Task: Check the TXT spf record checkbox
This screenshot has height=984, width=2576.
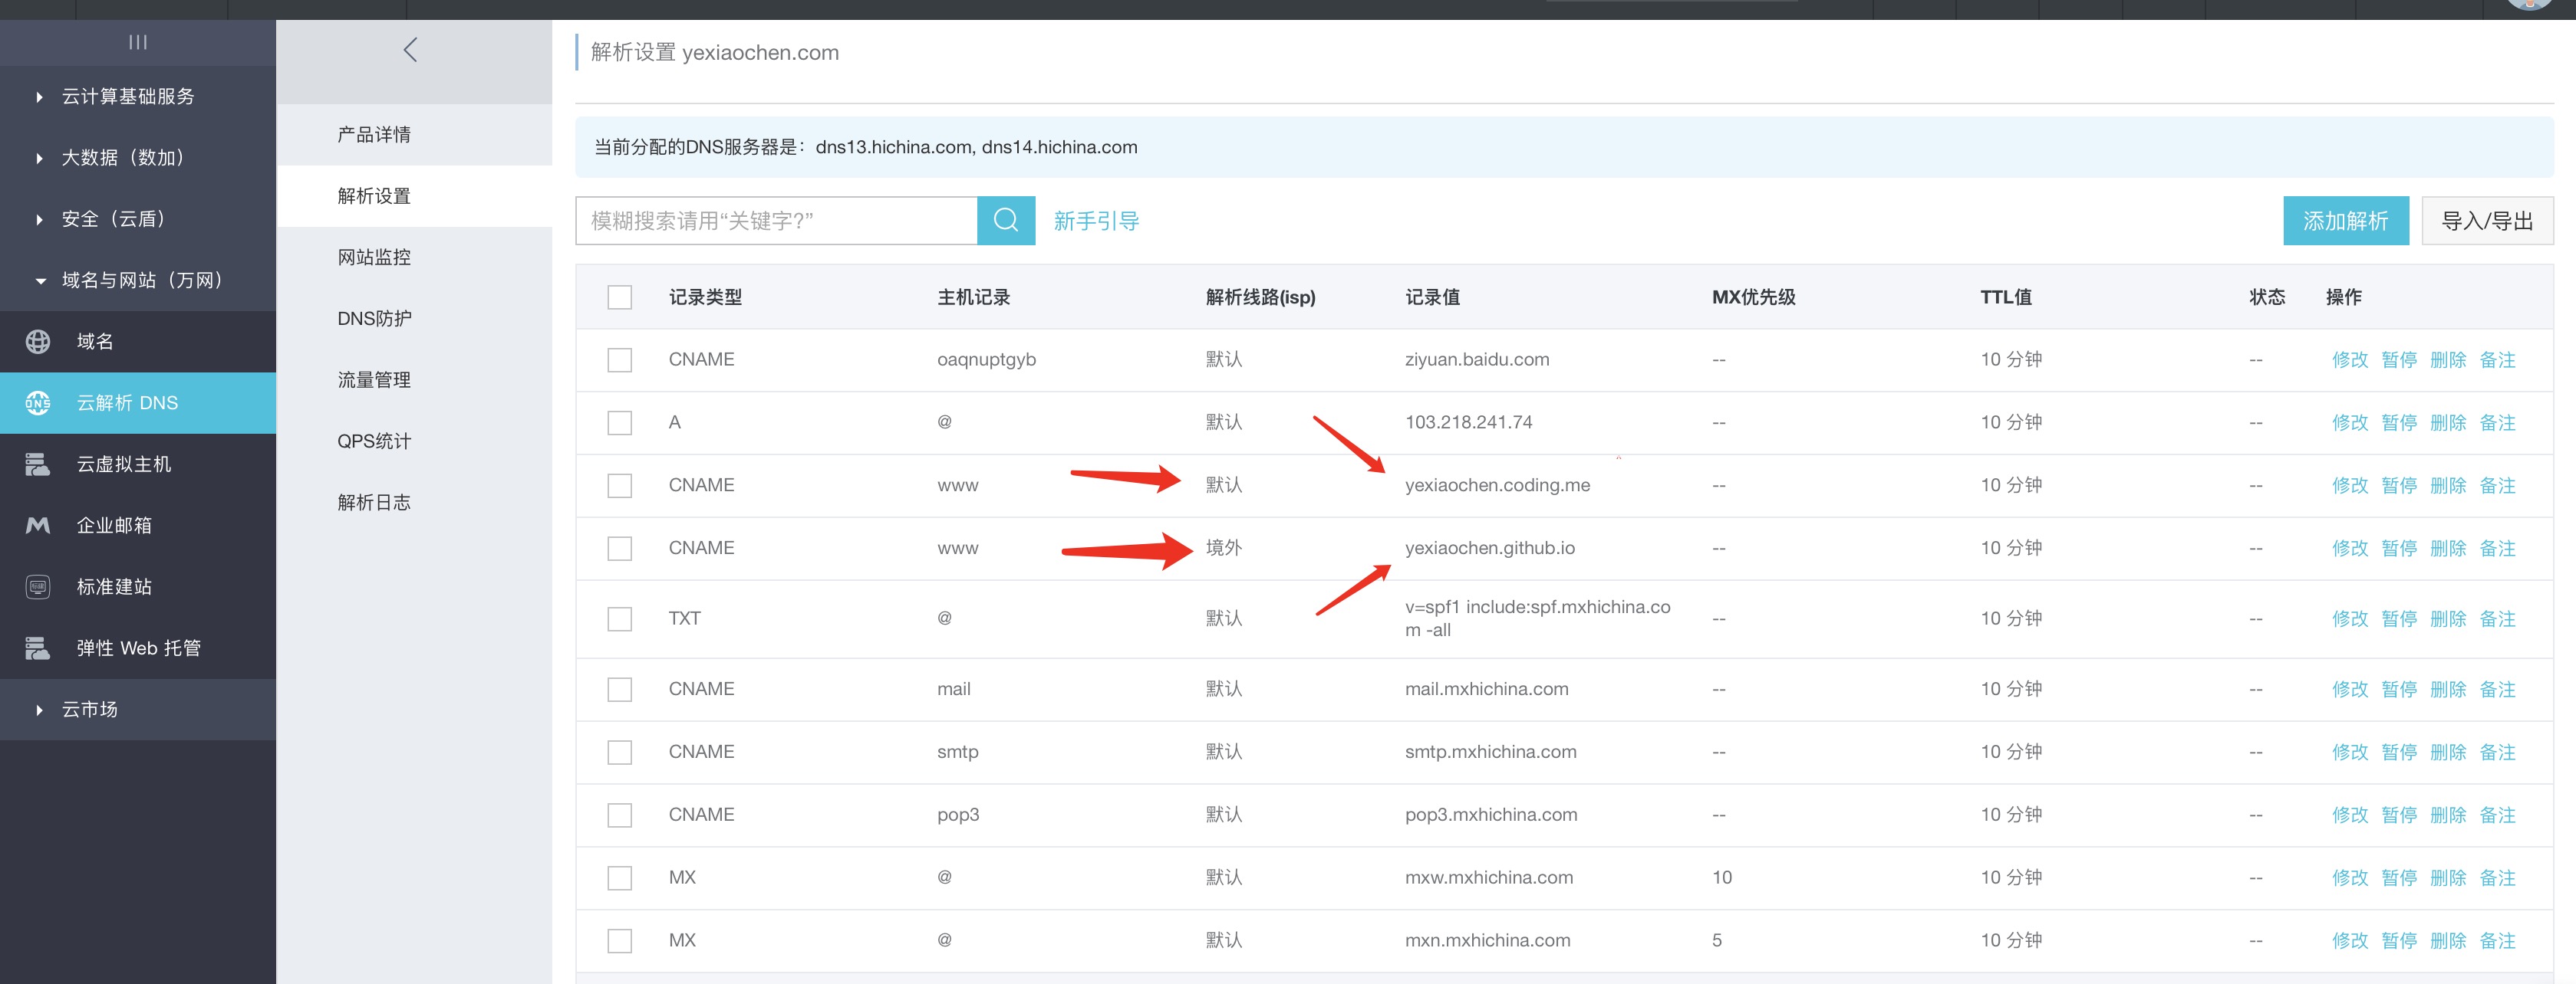Action: 620,618
